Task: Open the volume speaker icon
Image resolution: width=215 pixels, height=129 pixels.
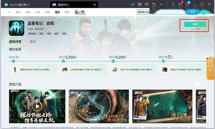Action: pos(146,4)
